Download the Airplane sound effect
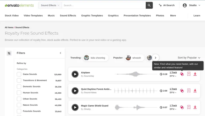The image size is (205, 116). coord(195,74)
